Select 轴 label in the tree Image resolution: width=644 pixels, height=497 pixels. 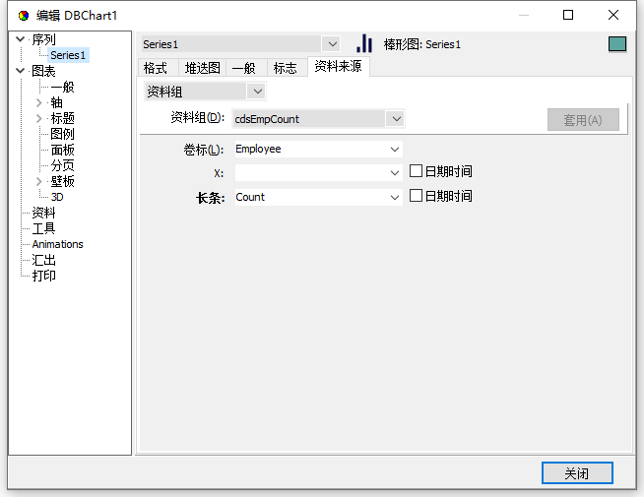[x=57, y=102]
